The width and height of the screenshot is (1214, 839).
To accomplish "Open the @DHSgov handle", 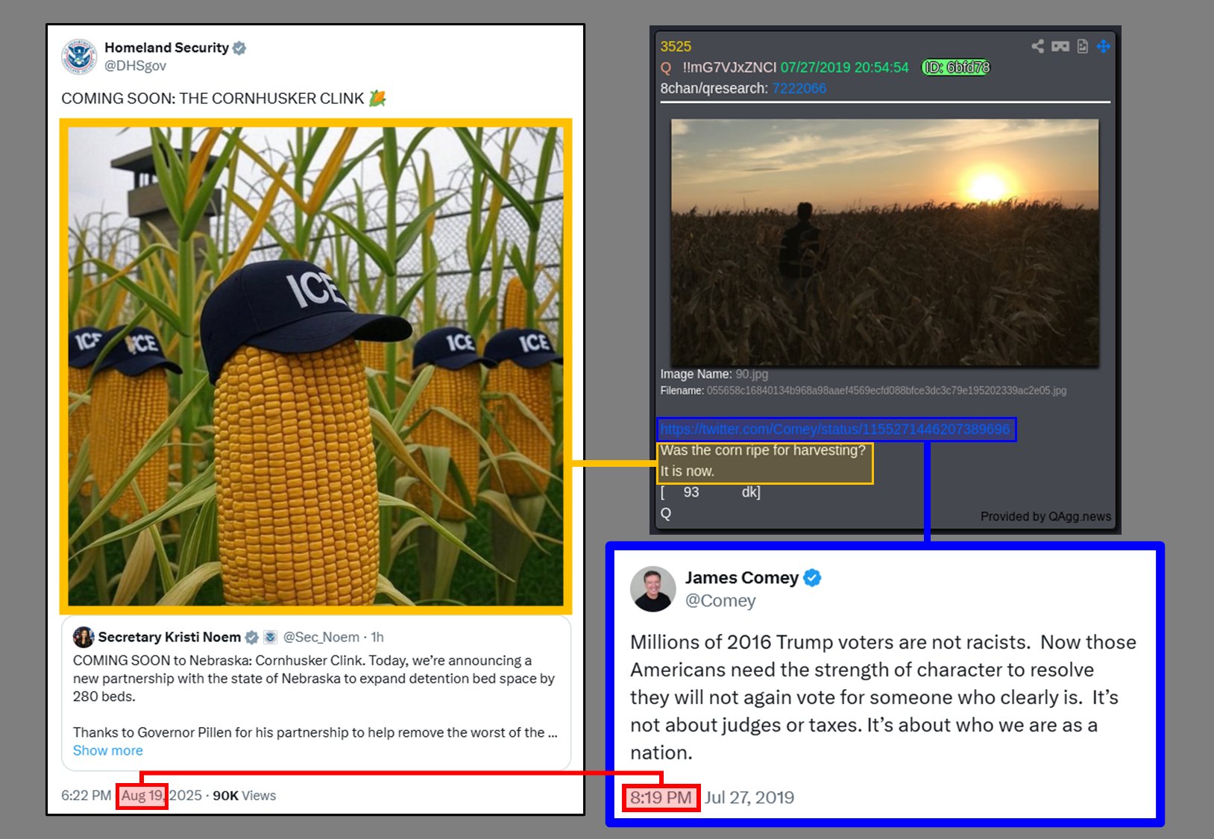I will [135, 66].
